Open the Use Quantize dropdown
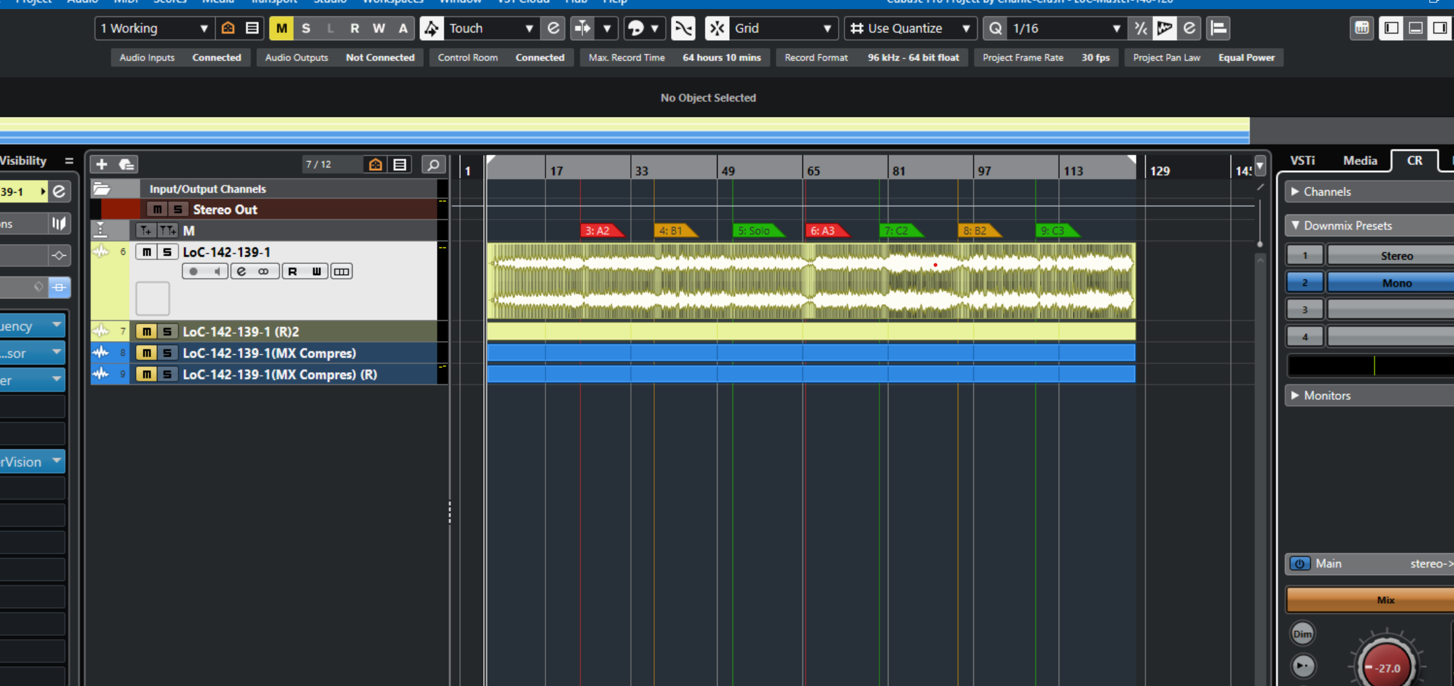This screenshot has width=1454, height=686. point(910,28)
